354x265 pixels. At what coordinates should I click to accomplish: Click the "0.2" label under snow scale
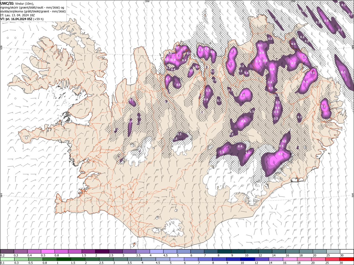(x=2, y=255)
